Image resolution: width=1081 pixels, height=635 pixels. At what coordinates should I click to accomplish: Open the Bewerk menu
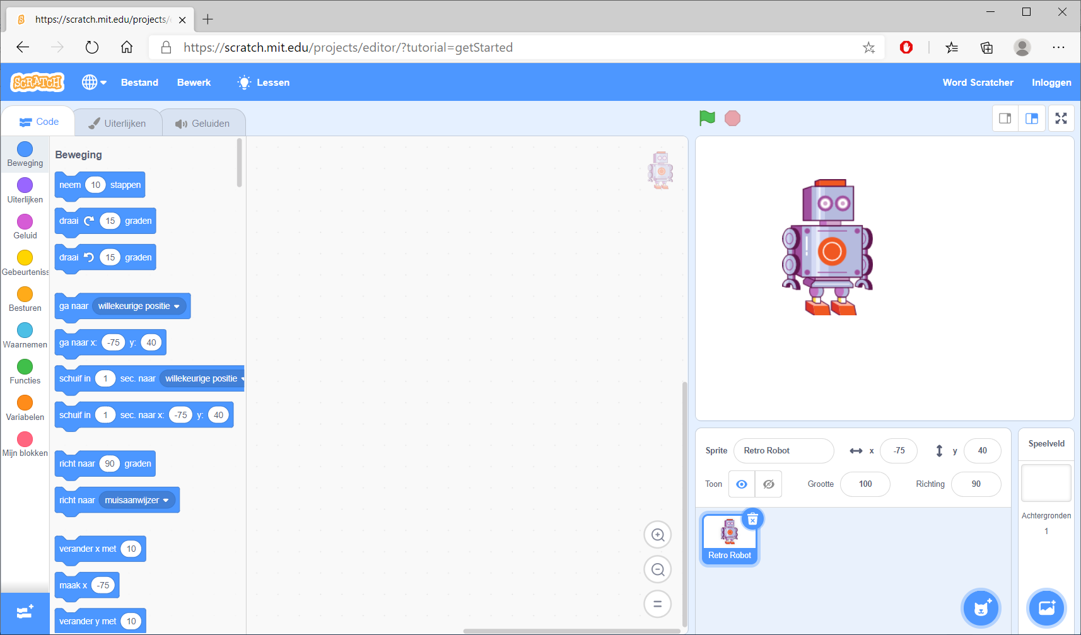pos(194,83)
